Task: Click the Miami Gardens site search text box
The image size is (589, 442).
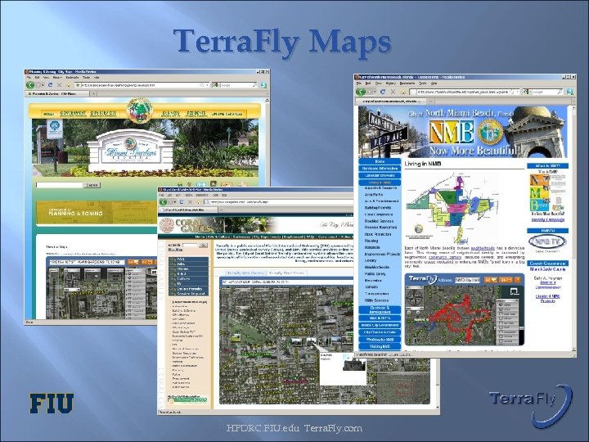Action: pyautogui.click(x=59, y=185)
